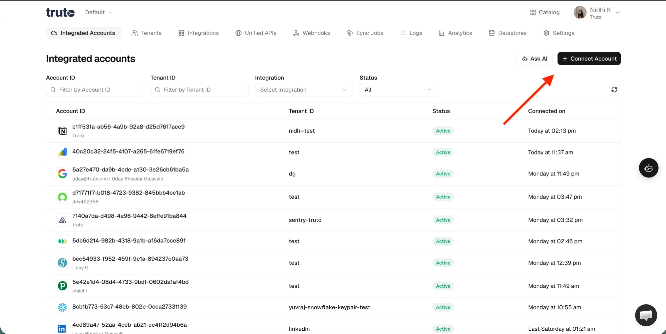Focus the Filter by Tenant ID field
Image resolution: width=666 pixels, height=334 pixels.
coord(199,90)
